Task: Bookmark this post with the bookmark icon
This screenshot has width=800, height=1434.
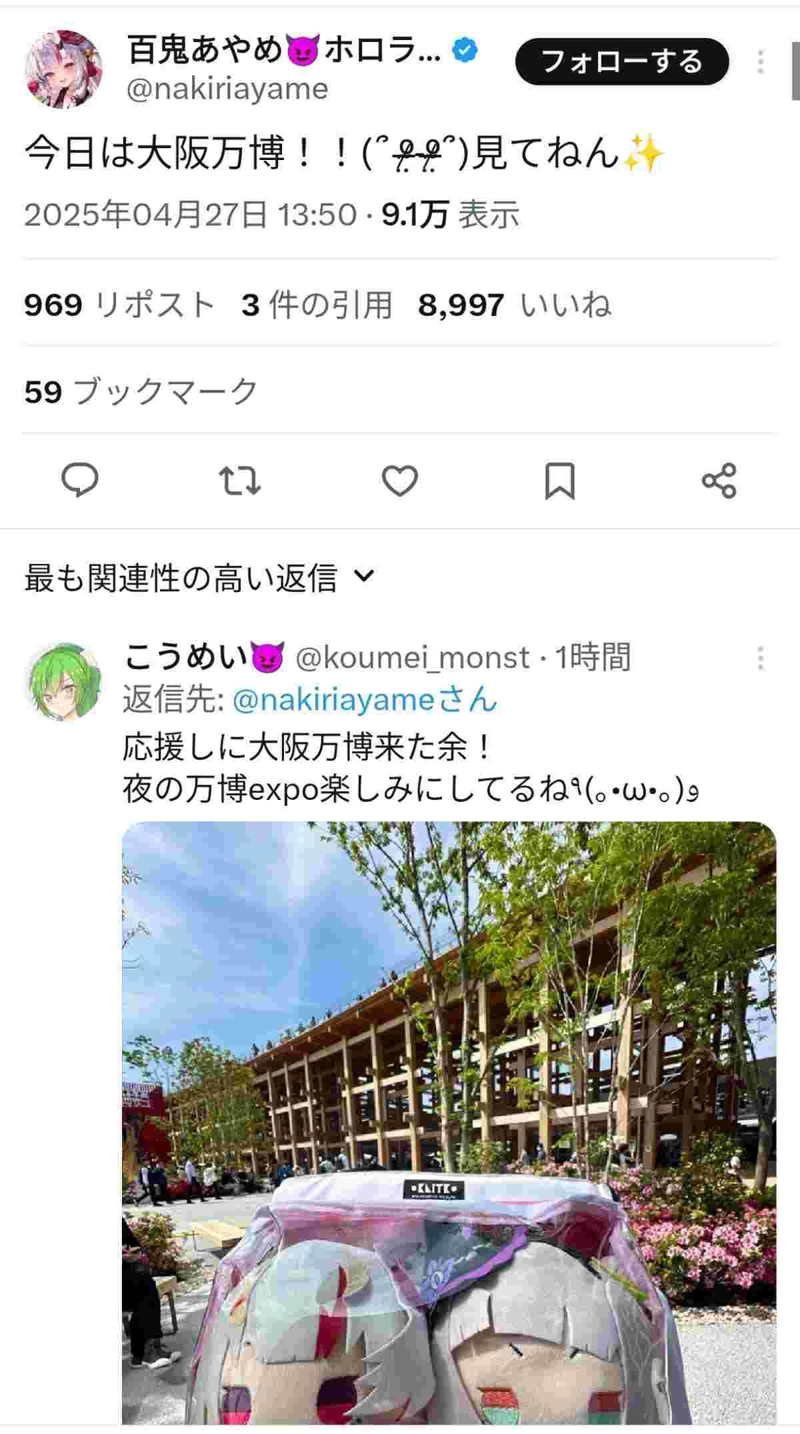Action: 559,481
